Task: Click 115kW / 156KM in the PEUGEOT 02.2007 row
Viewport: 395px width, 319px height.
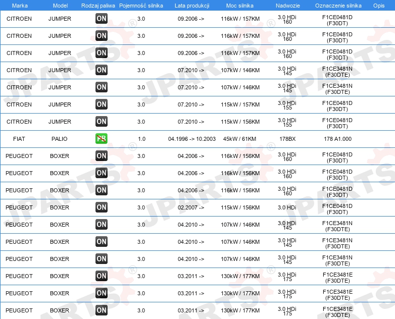Action: pyautogui.click(x=240, y=207)
